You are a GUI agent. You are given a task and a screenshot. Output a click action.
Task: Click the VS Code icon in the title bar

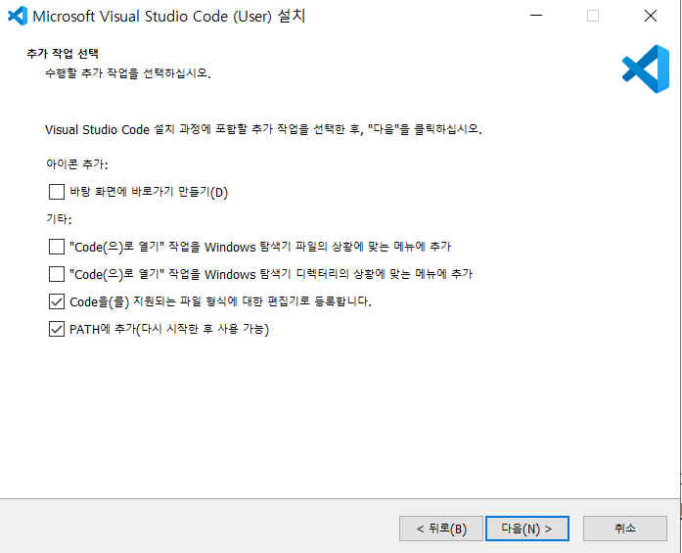click(18, 16)
